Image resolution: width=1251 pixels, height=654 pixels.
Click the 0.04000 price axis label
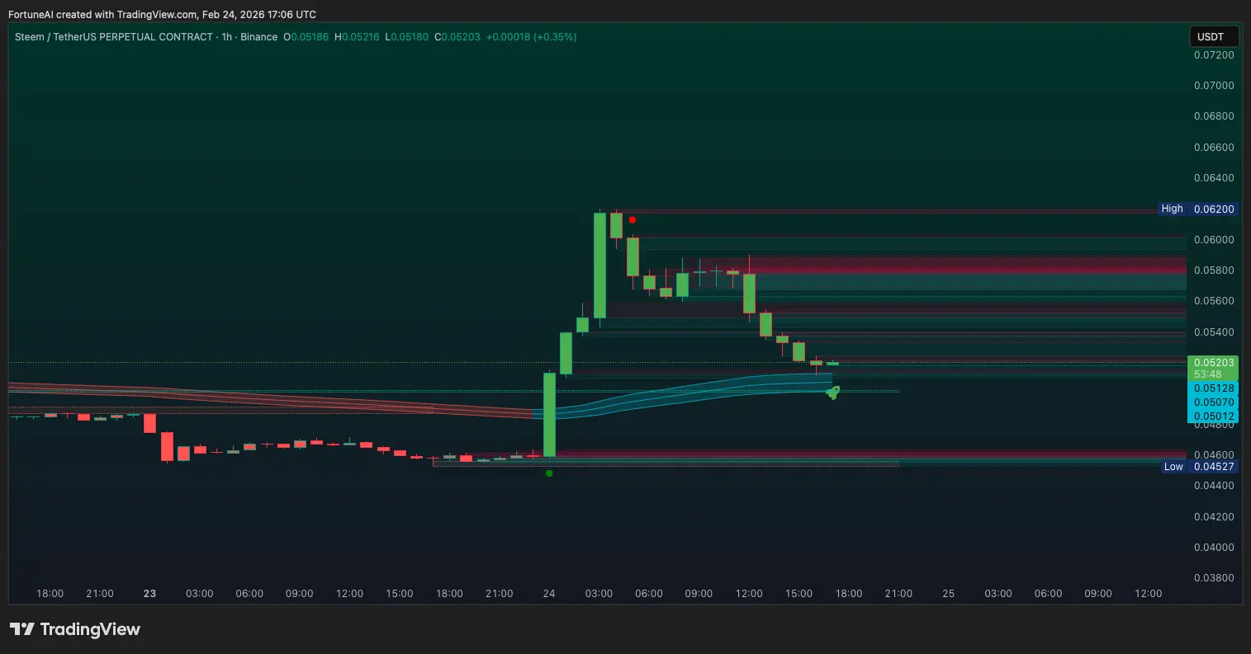click(1214, 548)
